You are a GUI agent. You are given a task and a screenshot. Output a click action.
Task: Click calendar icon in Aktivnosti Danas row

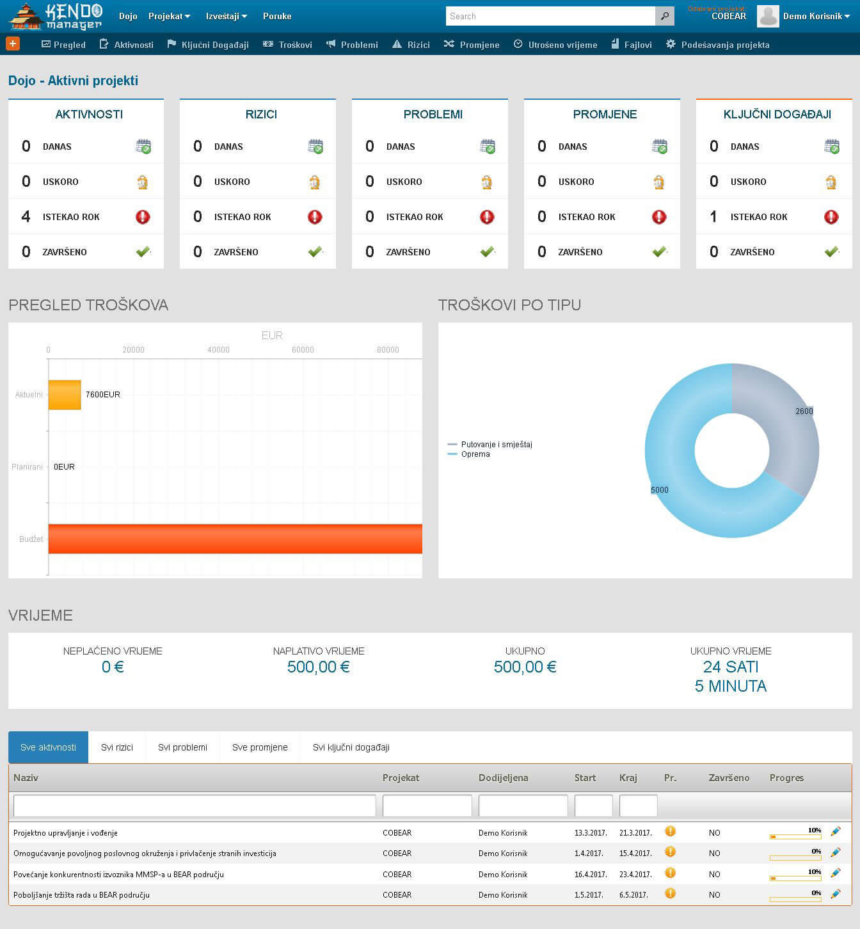143,147
